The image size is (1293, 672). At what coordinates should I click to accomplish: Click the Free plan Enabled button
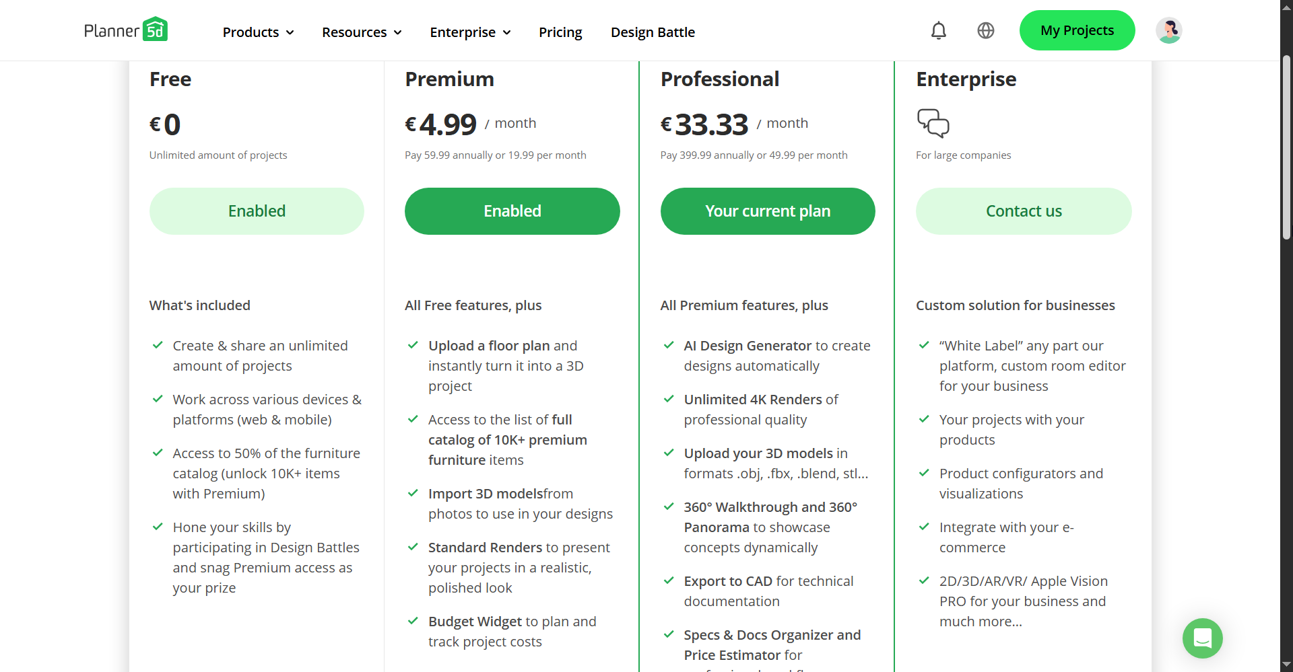click(257, 211)
